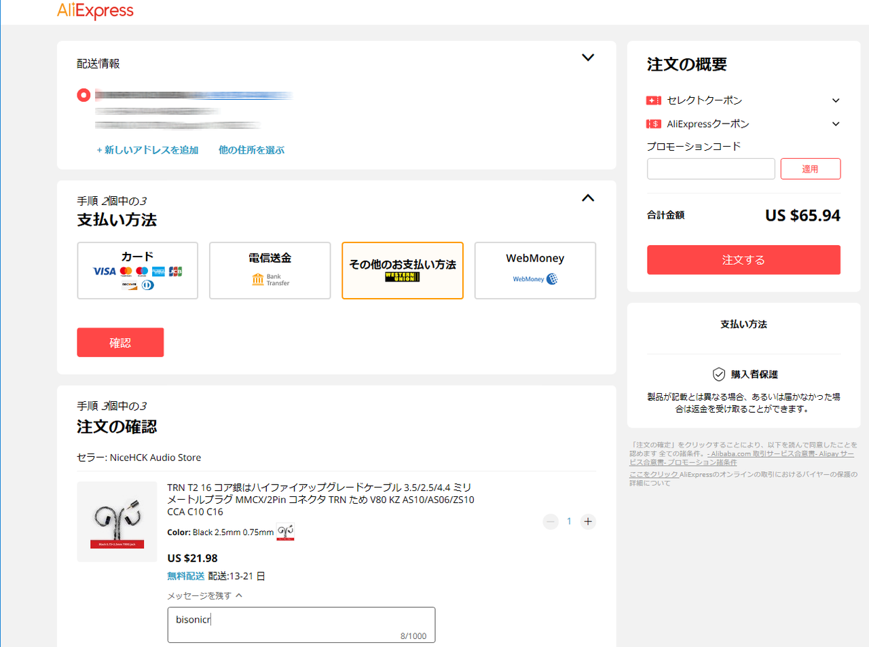The height and width of the screenshot is (647, 869).
Task: Click the Black 2.5mm color variant thumbnail
Action: 285,532
